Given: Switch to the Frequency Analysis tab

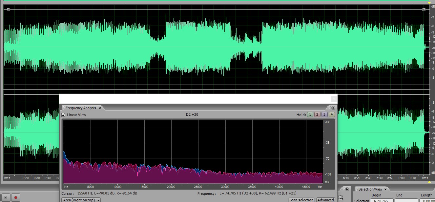Looking at the screenshot, I should [x=81, y=108].
